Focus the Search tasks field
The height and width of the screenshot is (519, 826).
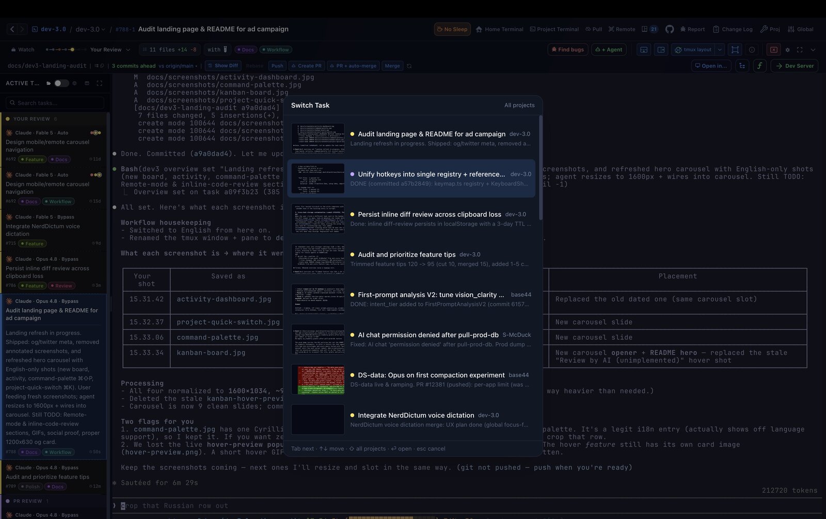[55, 103]
